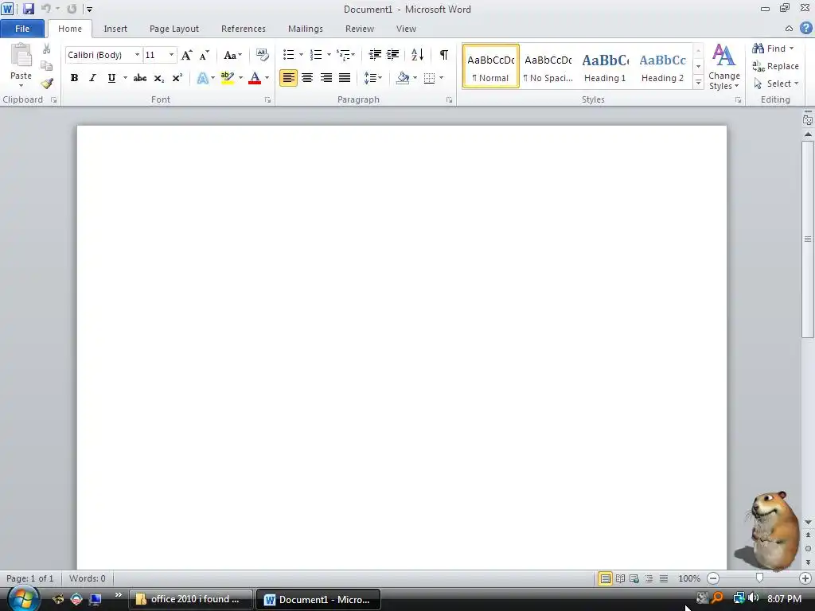Open the Line Spacing dropdown
Viewport: 815px width, 611px height.
[372, 78]
